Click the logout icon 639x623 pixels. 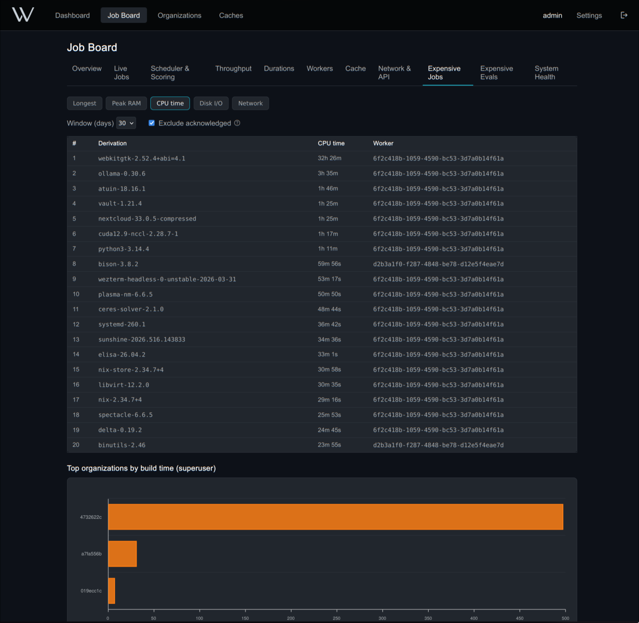pyautogui.click(x=624, y=15)
